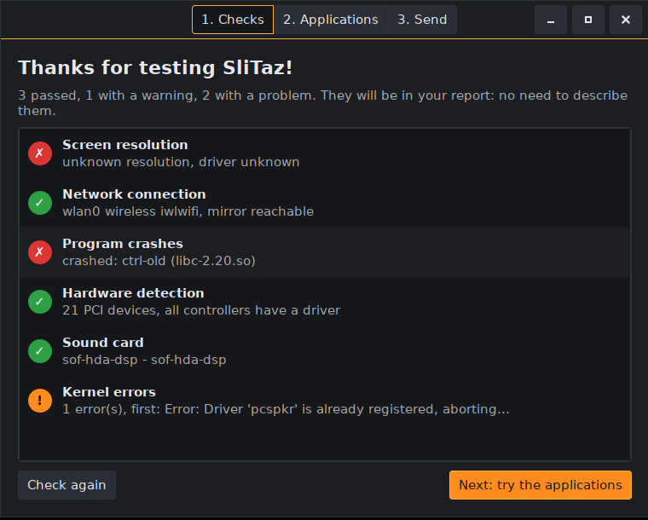This screenshot has height=520, width=648.
Task: Maximize the window with the square icon
Action: (588, 20)
